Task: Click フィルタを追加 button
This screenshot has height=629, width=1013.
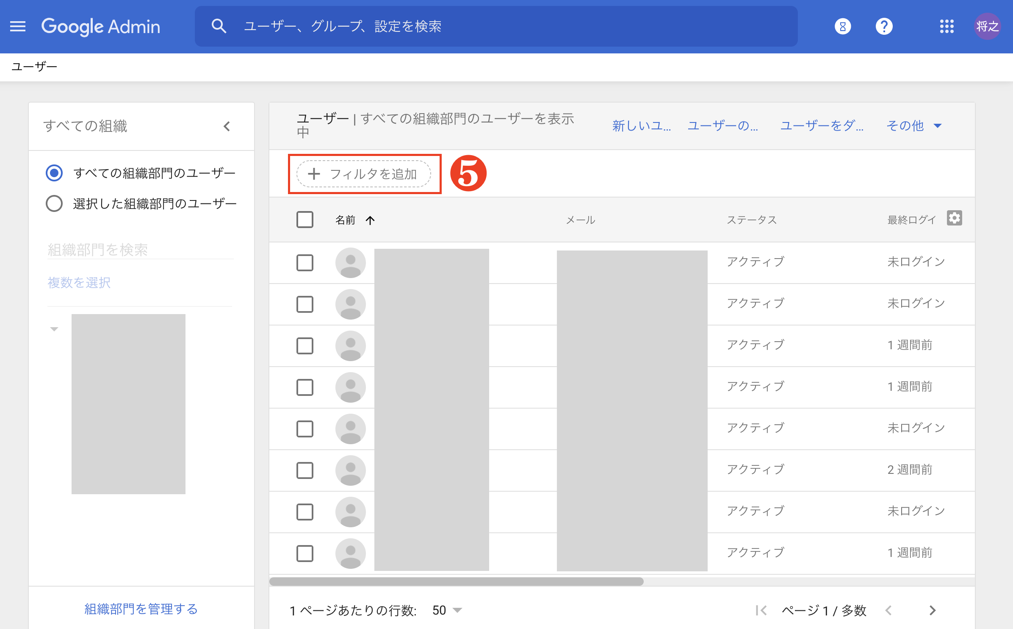Action: point(364,174)
